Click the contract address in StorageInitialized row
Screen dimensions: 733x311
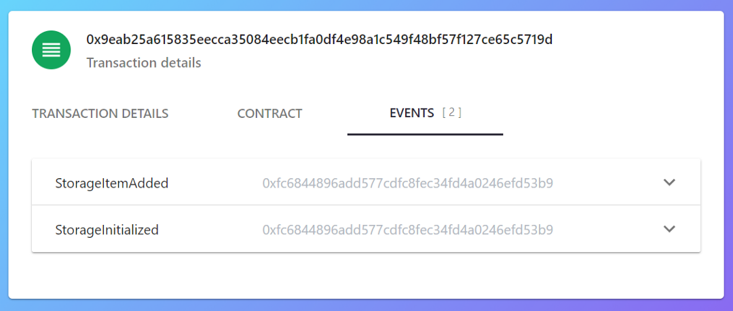pyautogui.click(x=408, y=230)
